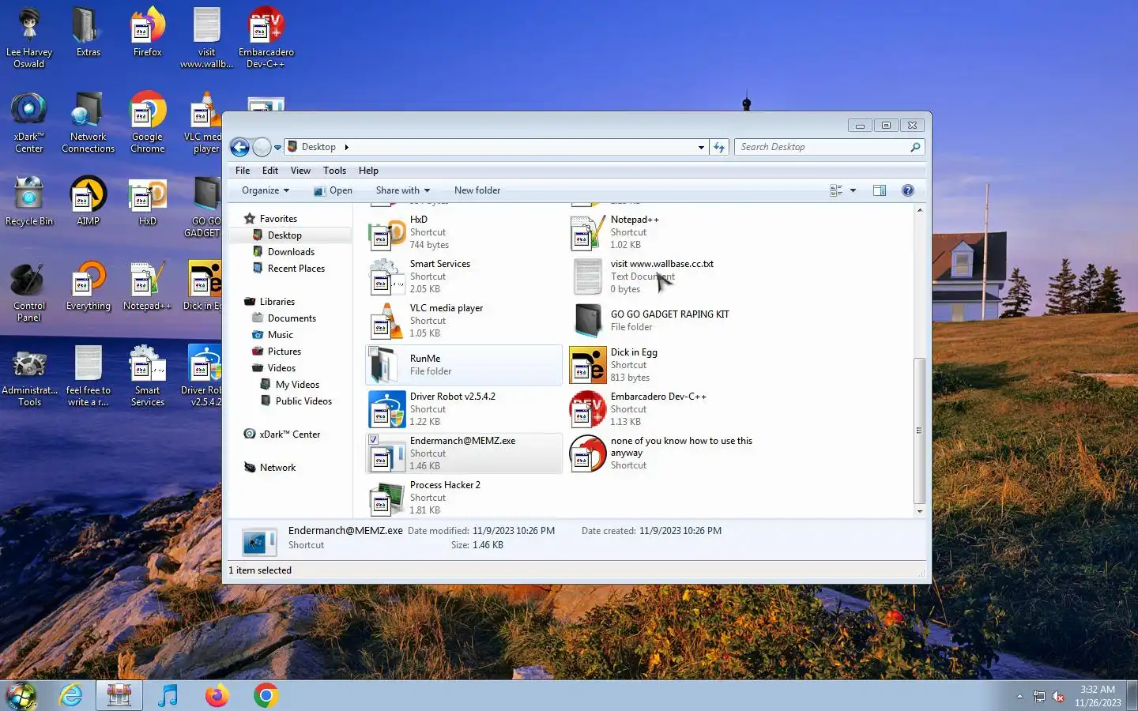Select Downloads in the navigation pane
1138x711 pixels.
pos(291,252)
